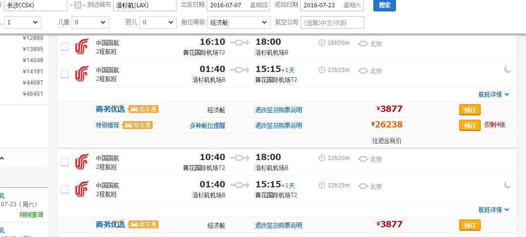Open 退改签及购票说明 in second itinerary
The height and width of the screenshot is (237, 526).
278,225
